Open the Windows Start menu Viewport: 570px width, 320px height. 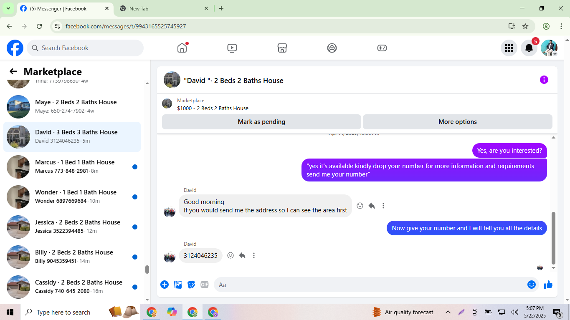coord(10,312)
